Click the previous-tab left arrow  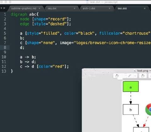(x=1, y=8)
